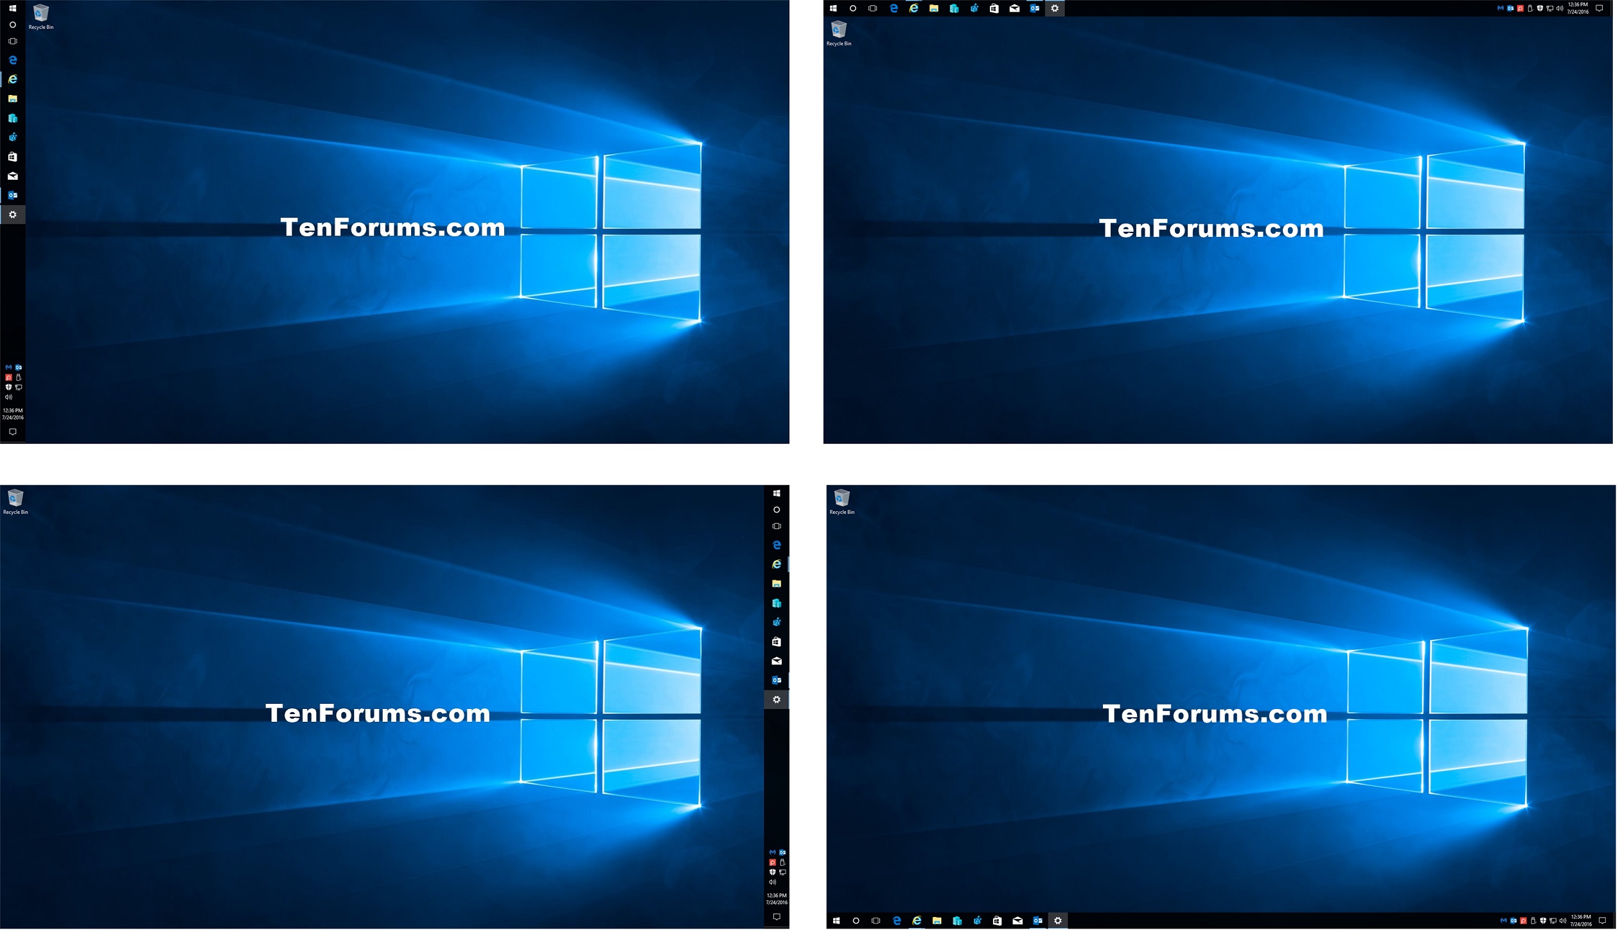This screenshot has width=1620, height=935.
Task: Launch Microsoft Edge from the left-side taskbar
Action: pyautogui.click(x=12, y=60)
